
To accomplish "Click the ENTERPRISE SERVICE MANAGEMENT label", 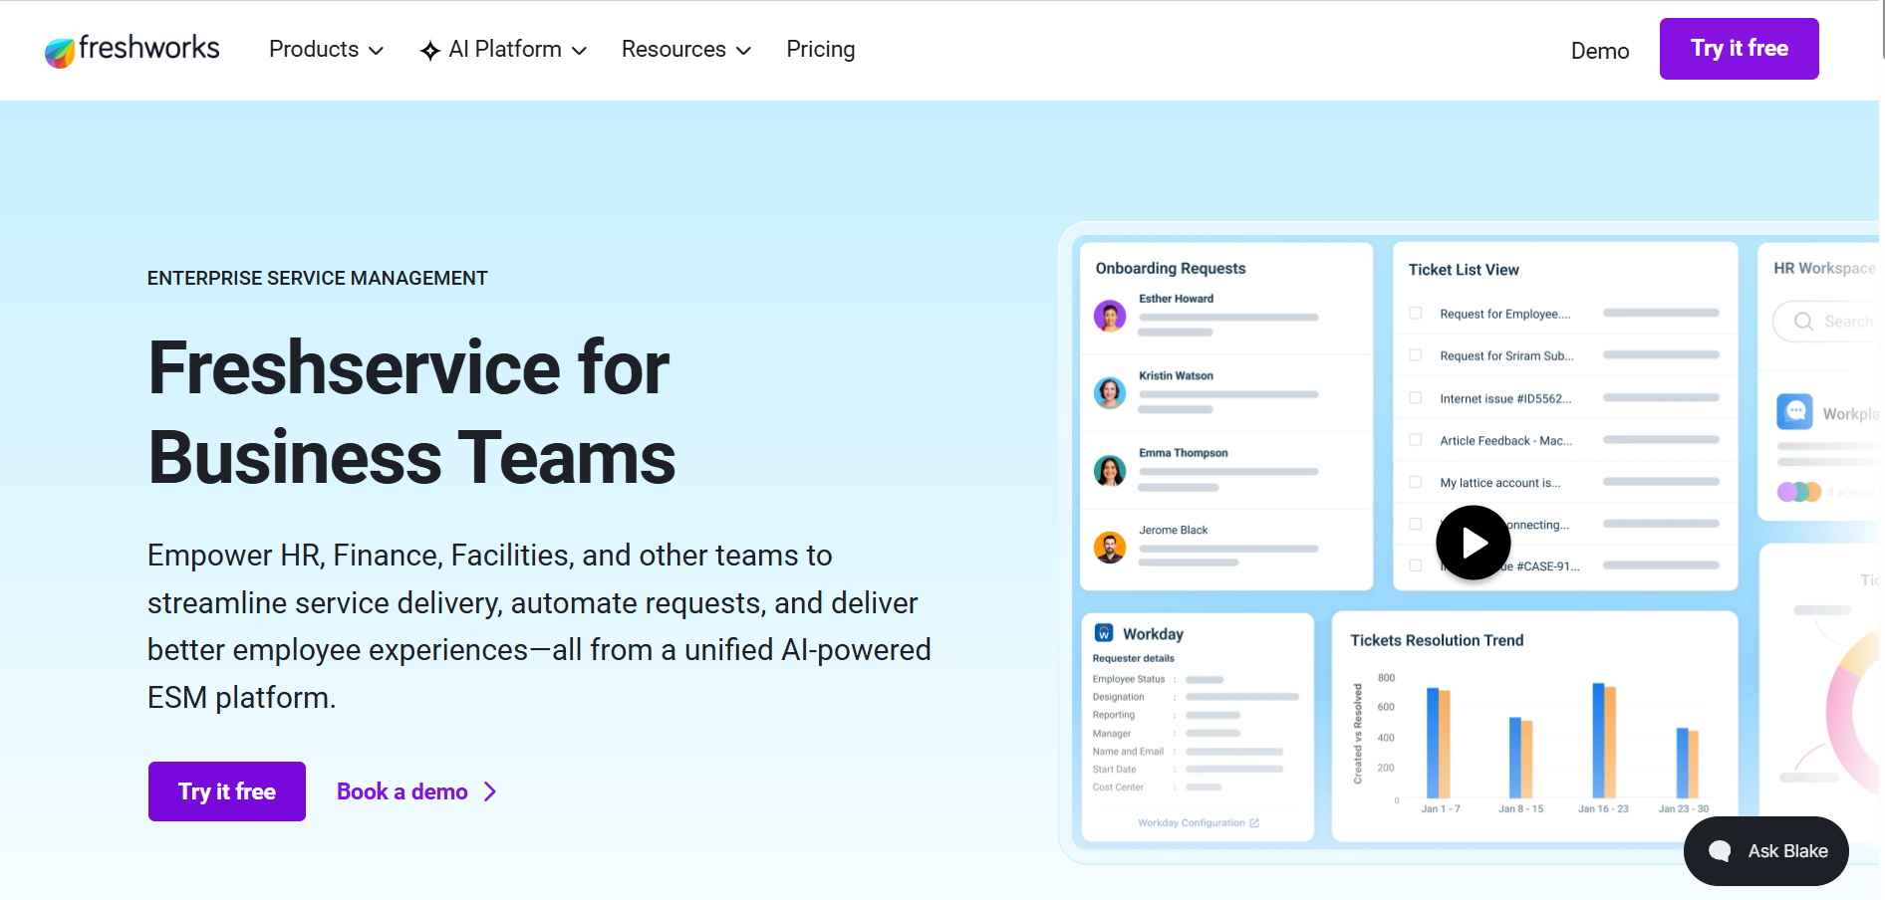I will (318, 278).
